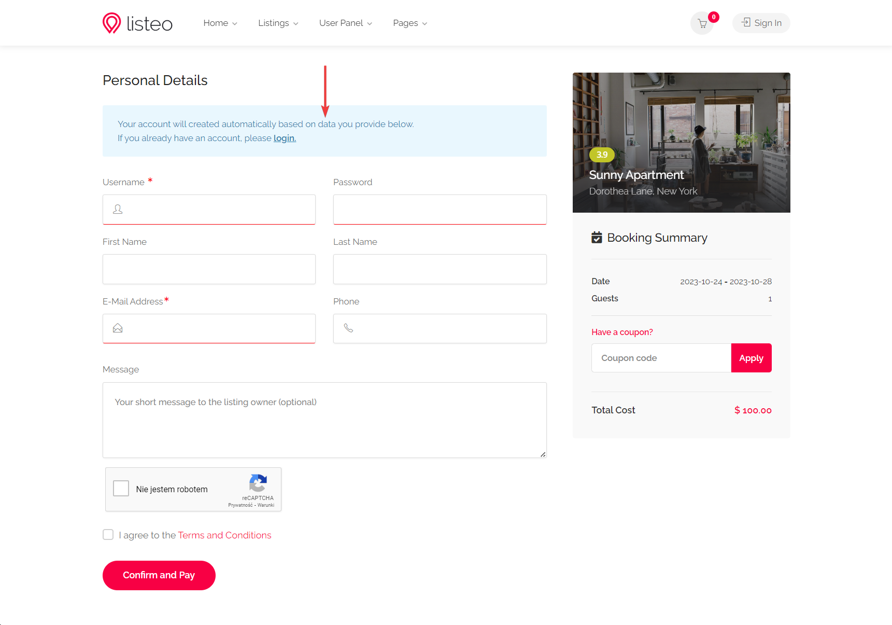
Task: Tick the Terms and Conditions agreement checkbox
Action: coord(108,535)
